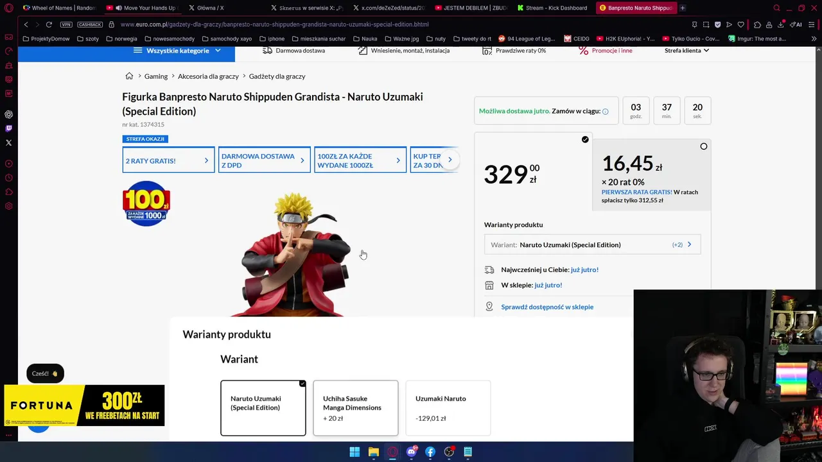Image resolution: width=822 pixels, height=462 pixels.
Task: Select the Naruto Uzumaki (Special Edition) variant card
Action: 263,408
